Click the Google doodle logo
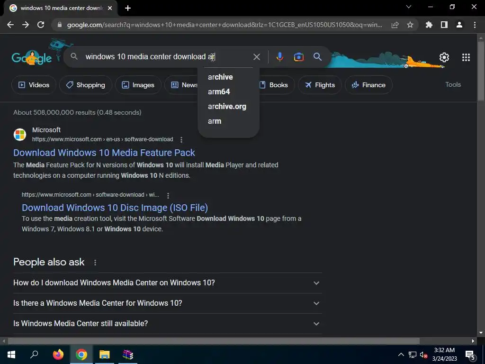The height and width of the screenshot is (364, 485). pos(32,57)
